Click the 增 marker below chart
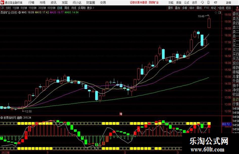239x154 pixels. (121, 114)
